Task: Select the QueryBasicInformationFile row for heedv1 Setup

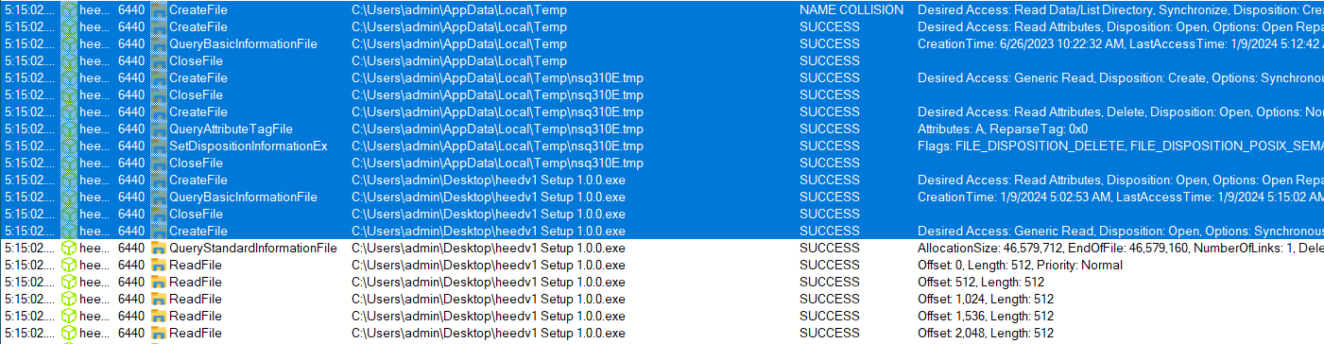Action: point(662,197)
